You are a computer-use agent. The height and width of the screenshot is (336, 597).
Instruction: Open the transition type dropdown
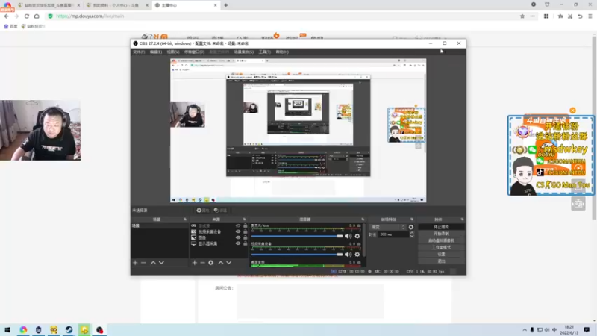click(x=388, y=227)
